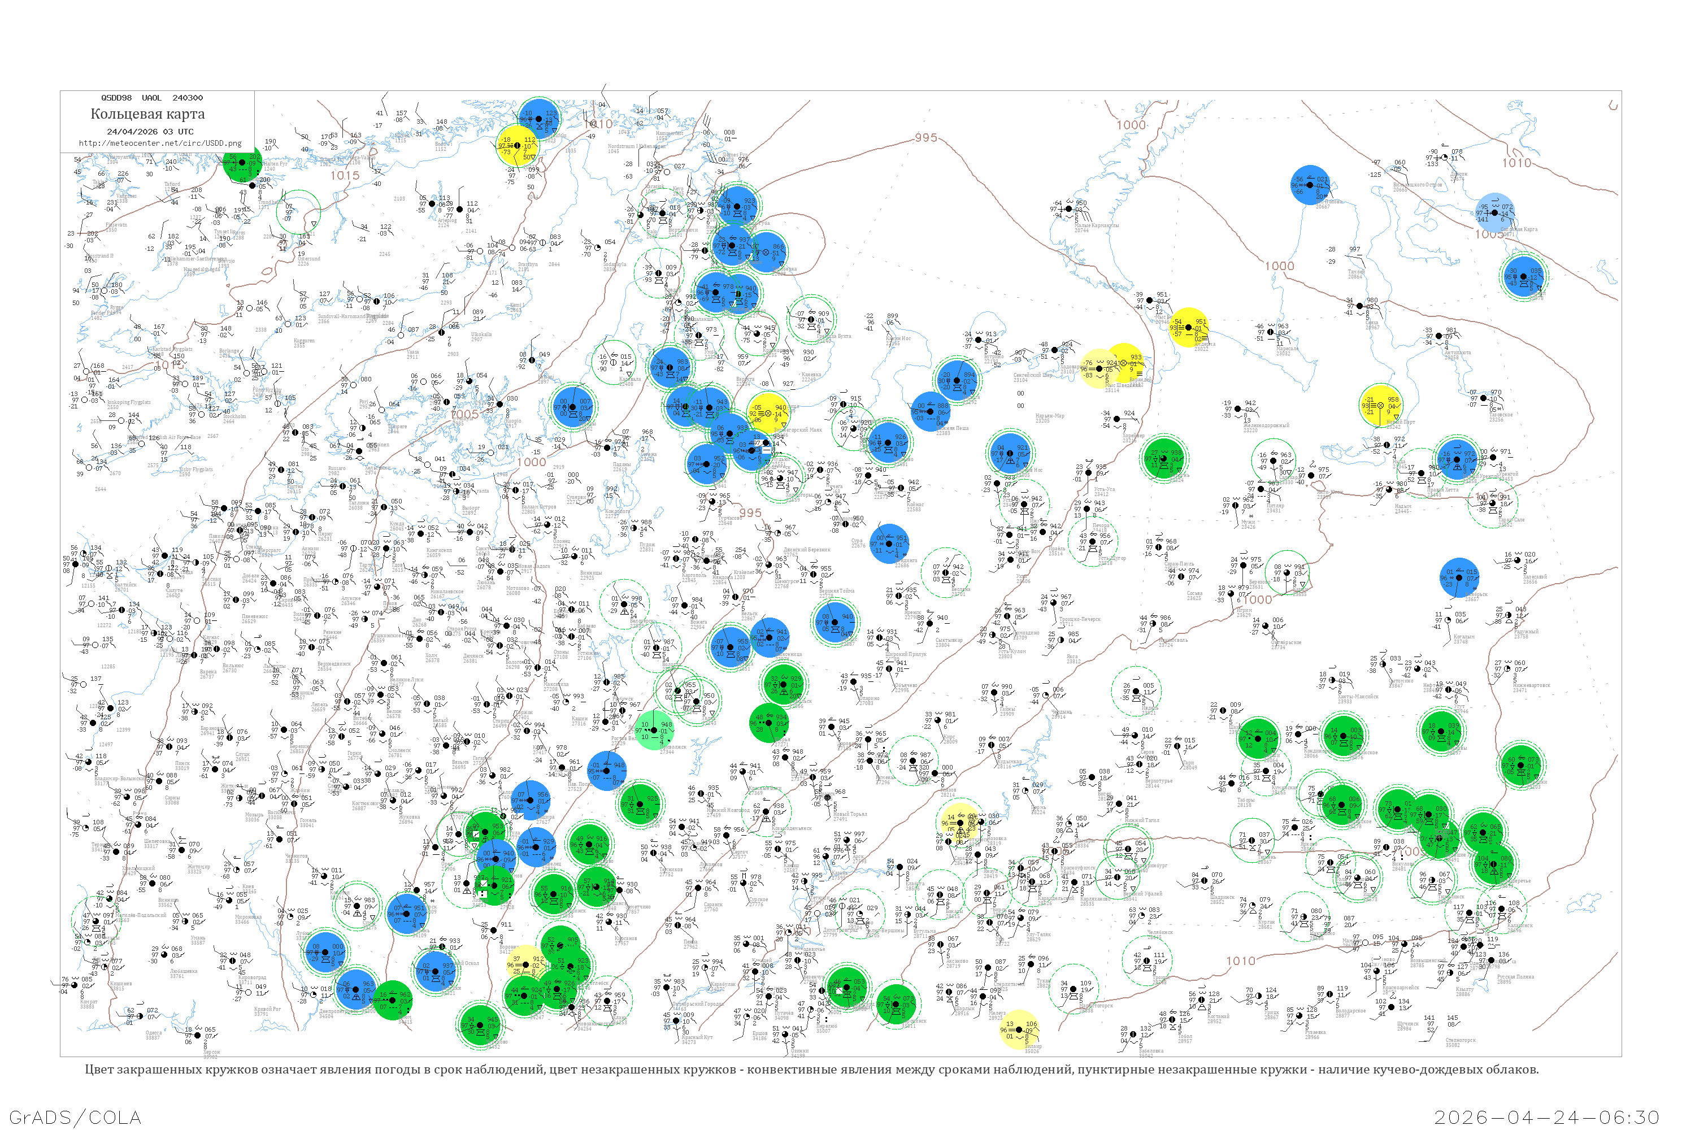Click the yellow weather circle at Амдерма
Image resolution: width=1695 pixels, height=1130 pixels.
tap(1188, 327)
